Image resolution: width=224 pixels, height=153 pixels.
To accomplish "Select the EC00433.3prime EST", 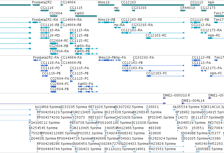I will (76, 152).
